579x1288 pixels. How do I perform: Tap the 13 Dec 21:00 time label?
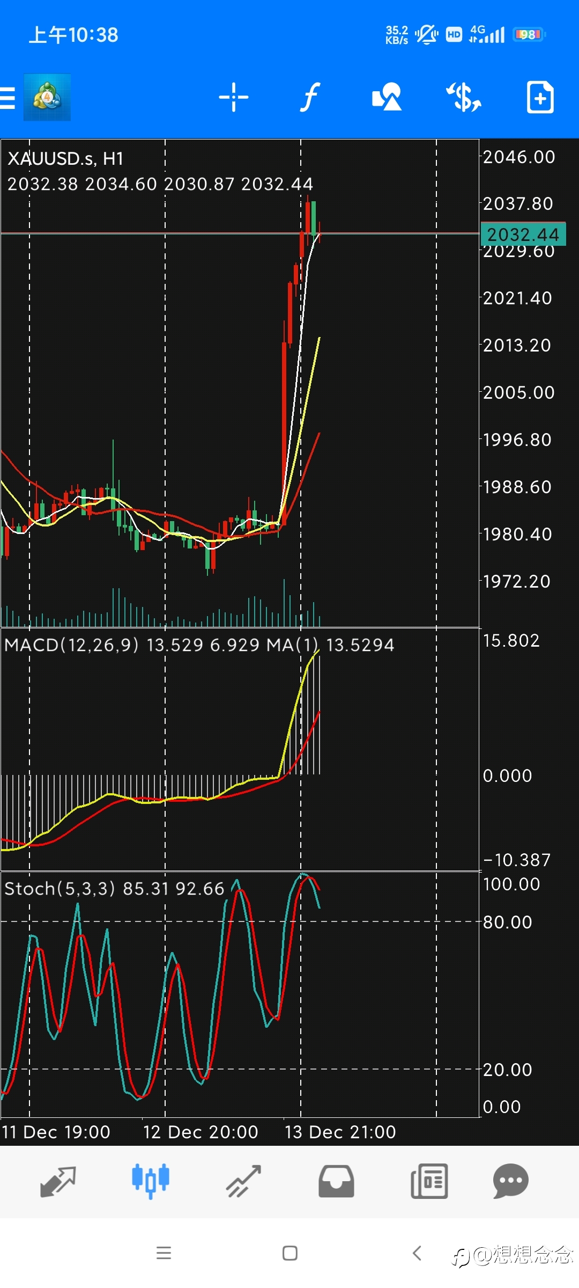340,1132
